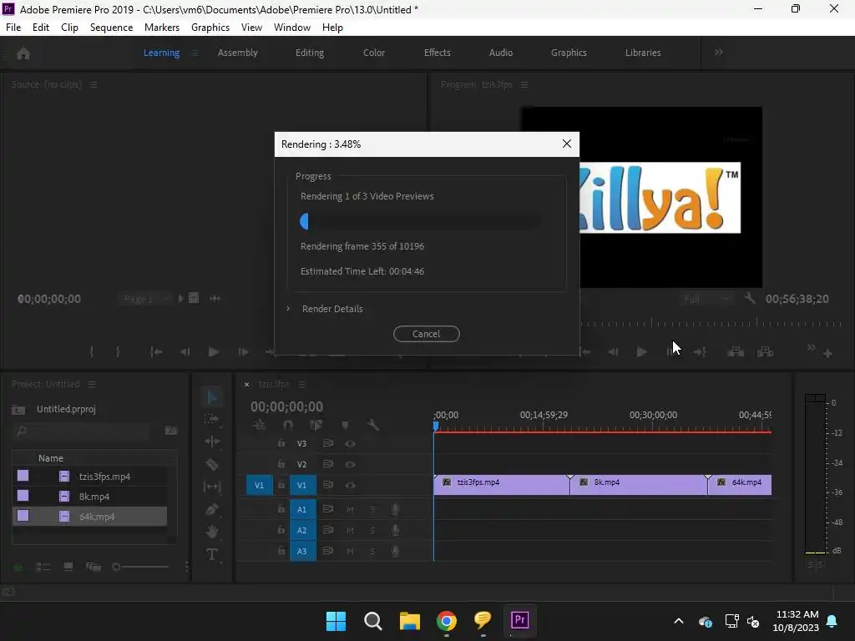Show more workspaces overflow chevron

(719, 53)
